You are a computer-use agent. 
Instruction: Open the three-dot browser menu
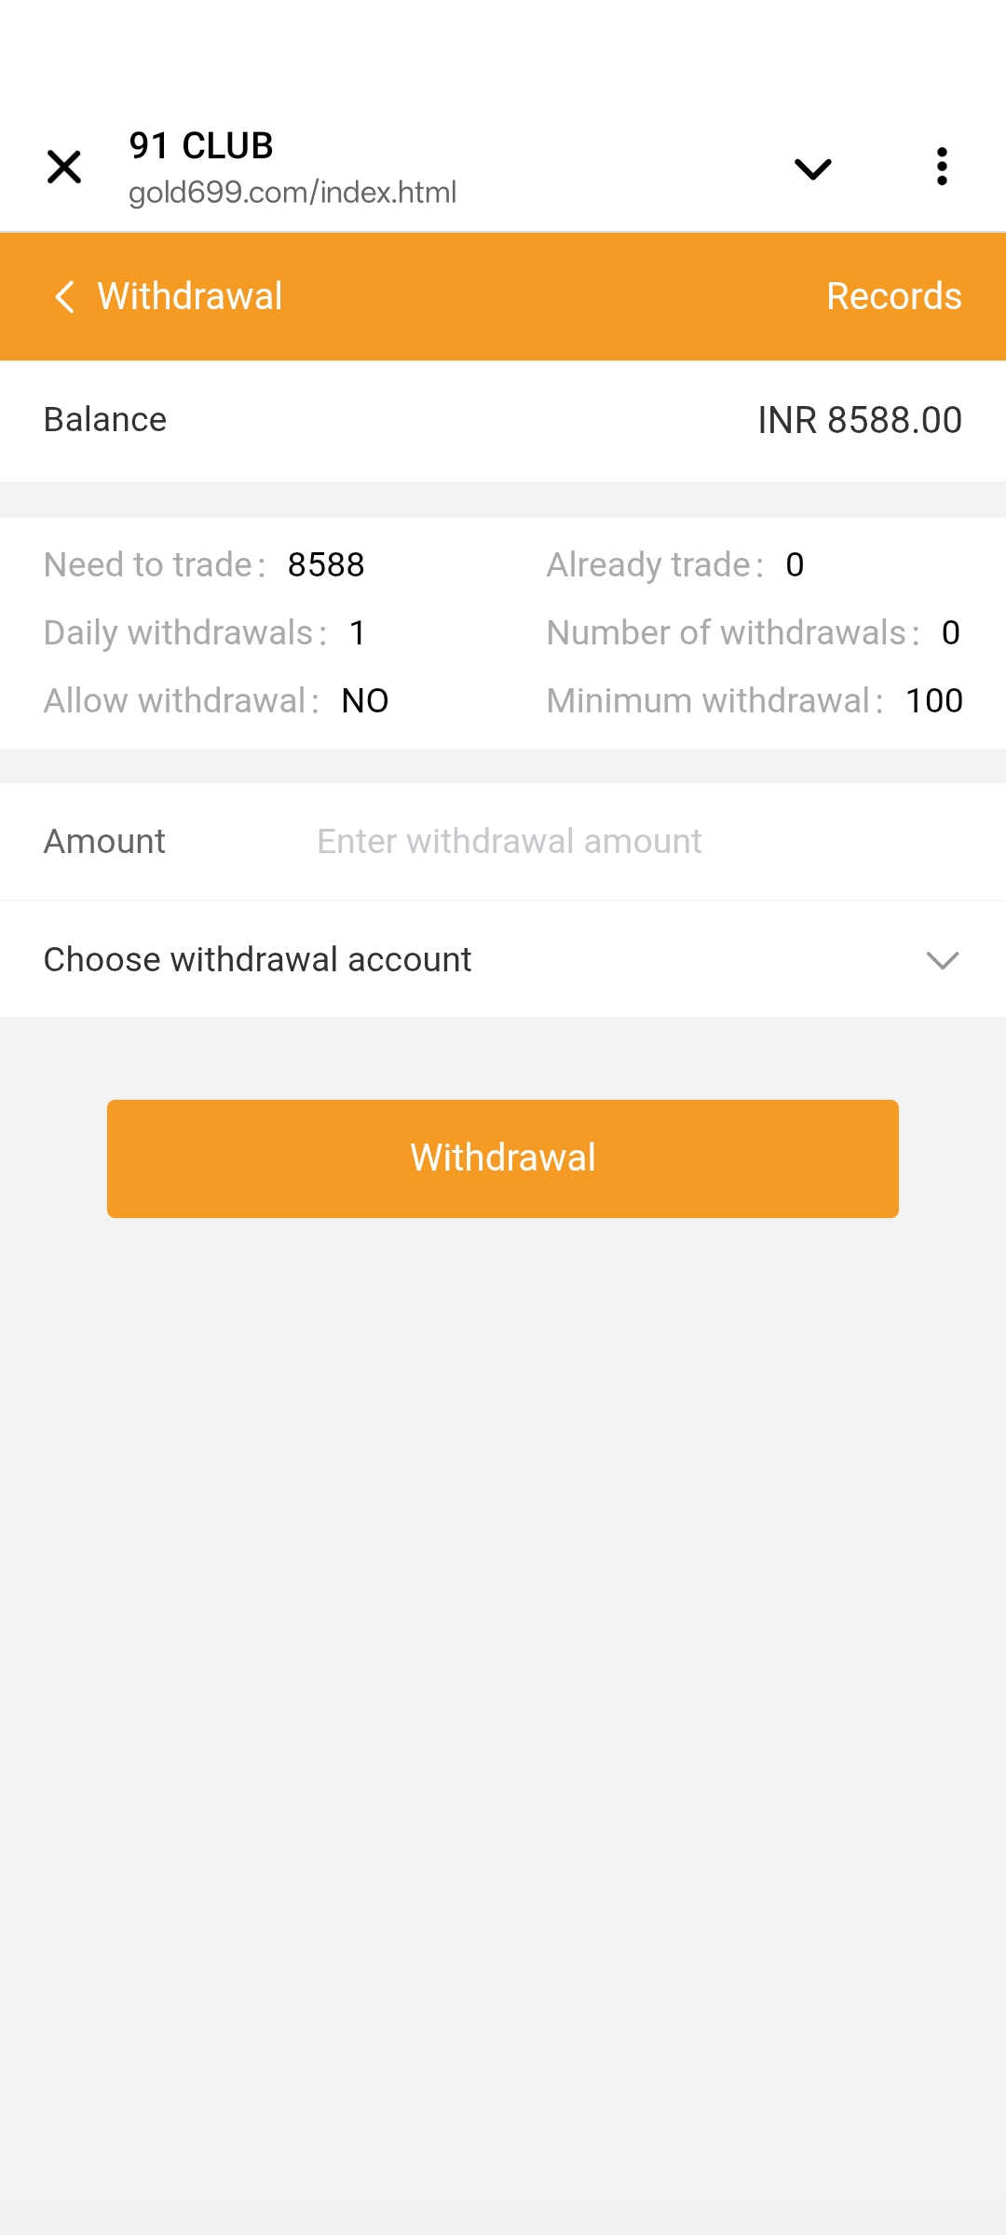coord(942,167)
